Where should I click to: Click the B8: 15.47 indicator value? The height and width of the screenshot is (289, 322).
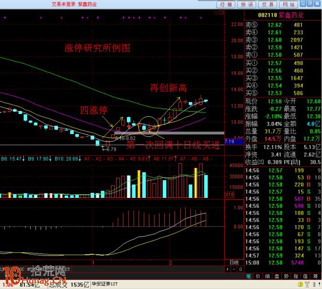[13, 159]
